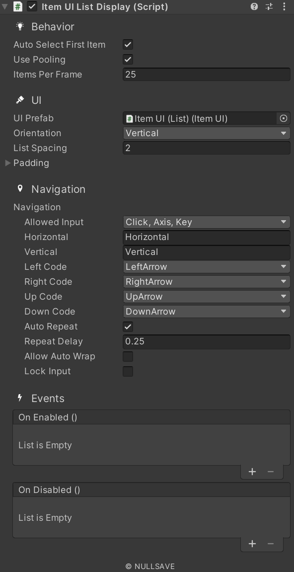The width and height of the screenshot is (294, 572).
Task: Click the NULLSAVE credit link
Action: coord(151,566)
